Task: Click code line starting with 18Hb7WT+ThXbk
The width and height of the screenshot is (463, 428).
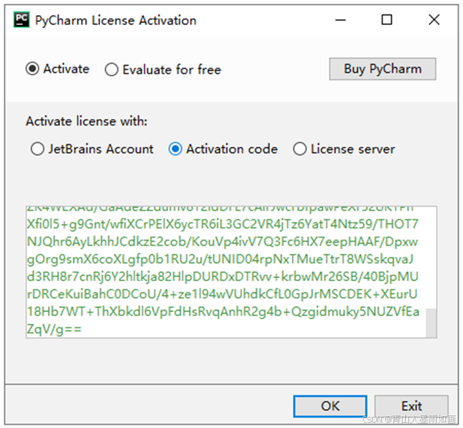Action: pos(223,311)
